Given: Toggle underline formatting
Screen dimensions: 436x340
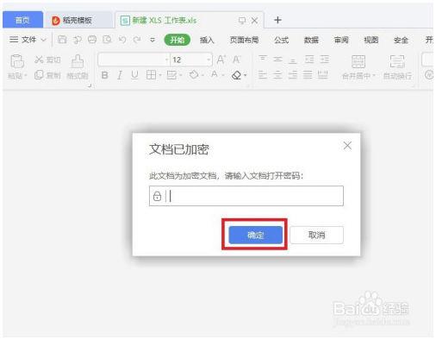Looking at the screenshot, I should 134,75.
